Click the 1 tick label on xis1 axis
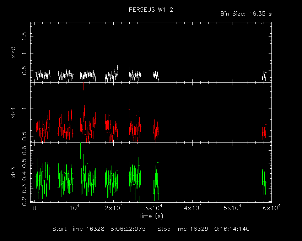302x241 pixels. 24,108
